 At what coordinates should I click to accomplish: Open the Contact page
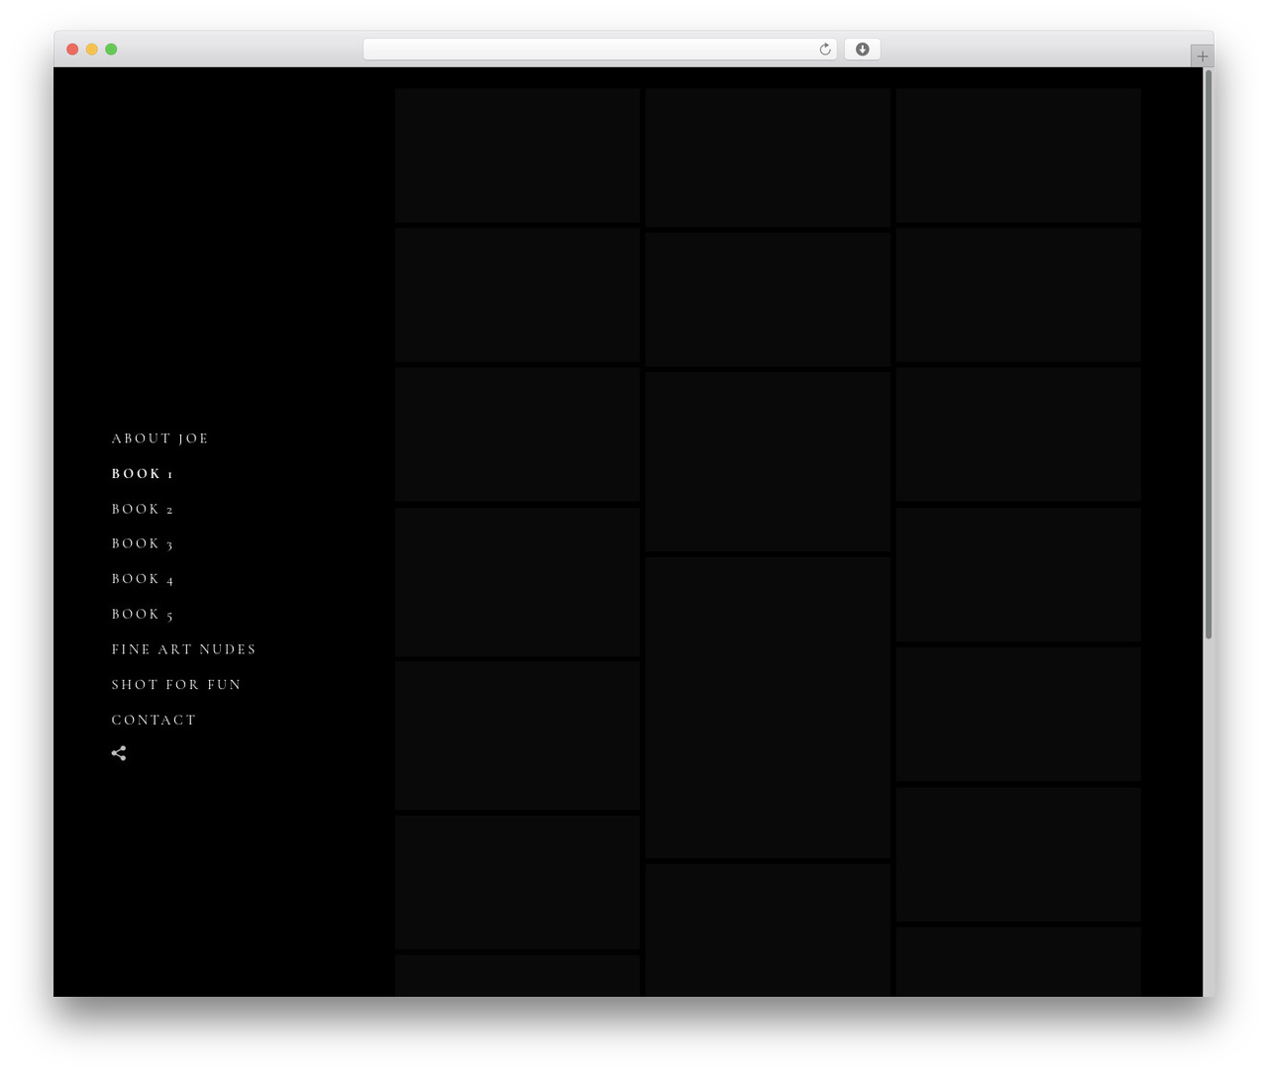click(154, 720)
